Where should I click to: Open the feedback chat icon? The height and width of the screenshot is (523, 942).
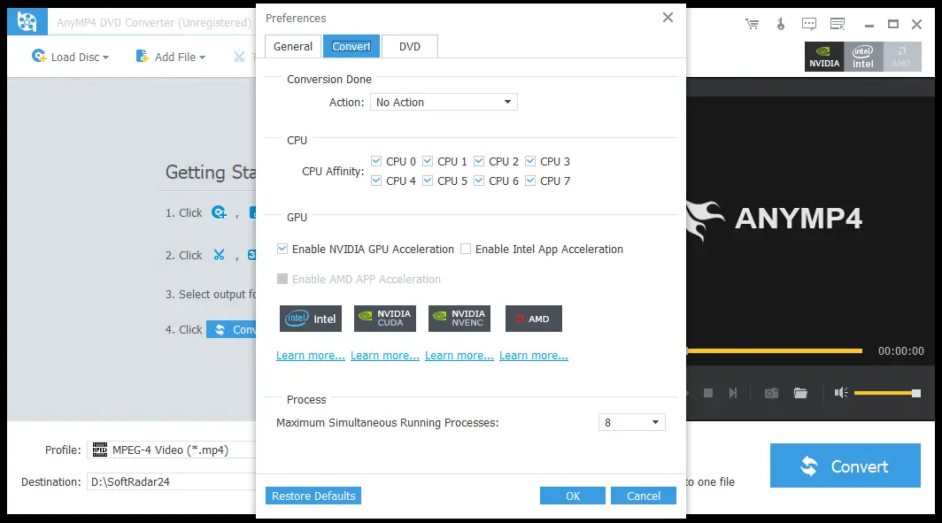coord(809,24)
